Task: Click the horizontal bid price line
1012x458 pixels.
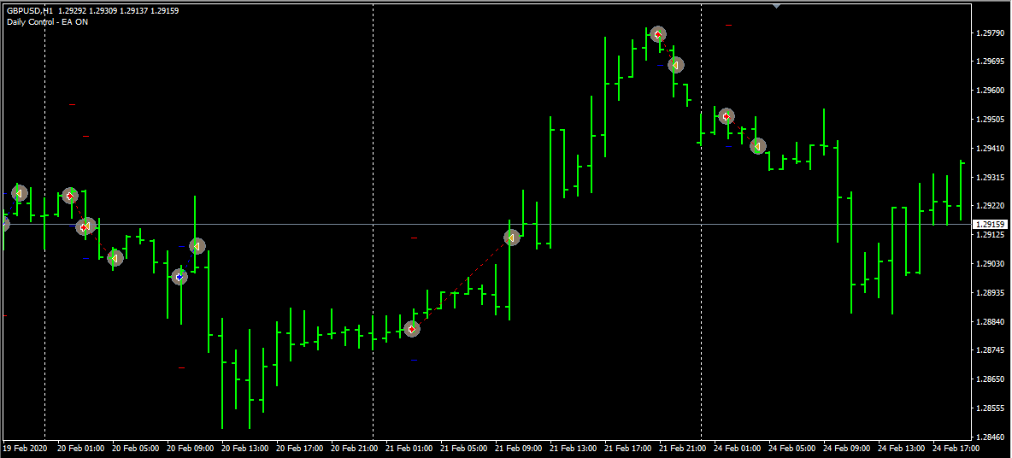Action: pos(485,225)
